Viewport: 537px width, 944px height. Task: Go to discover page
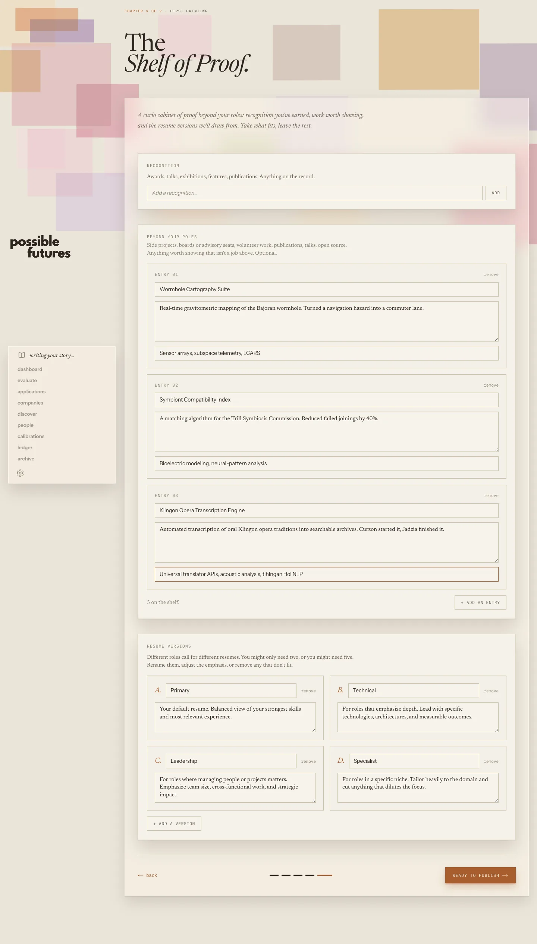27,414
